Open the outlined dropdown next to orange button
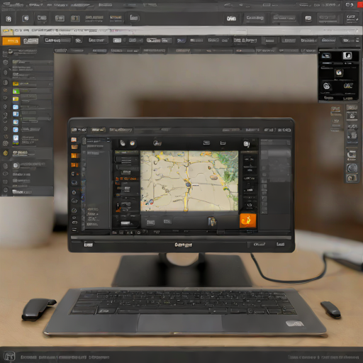Screen dimensions: 363x363 [30, 41]
